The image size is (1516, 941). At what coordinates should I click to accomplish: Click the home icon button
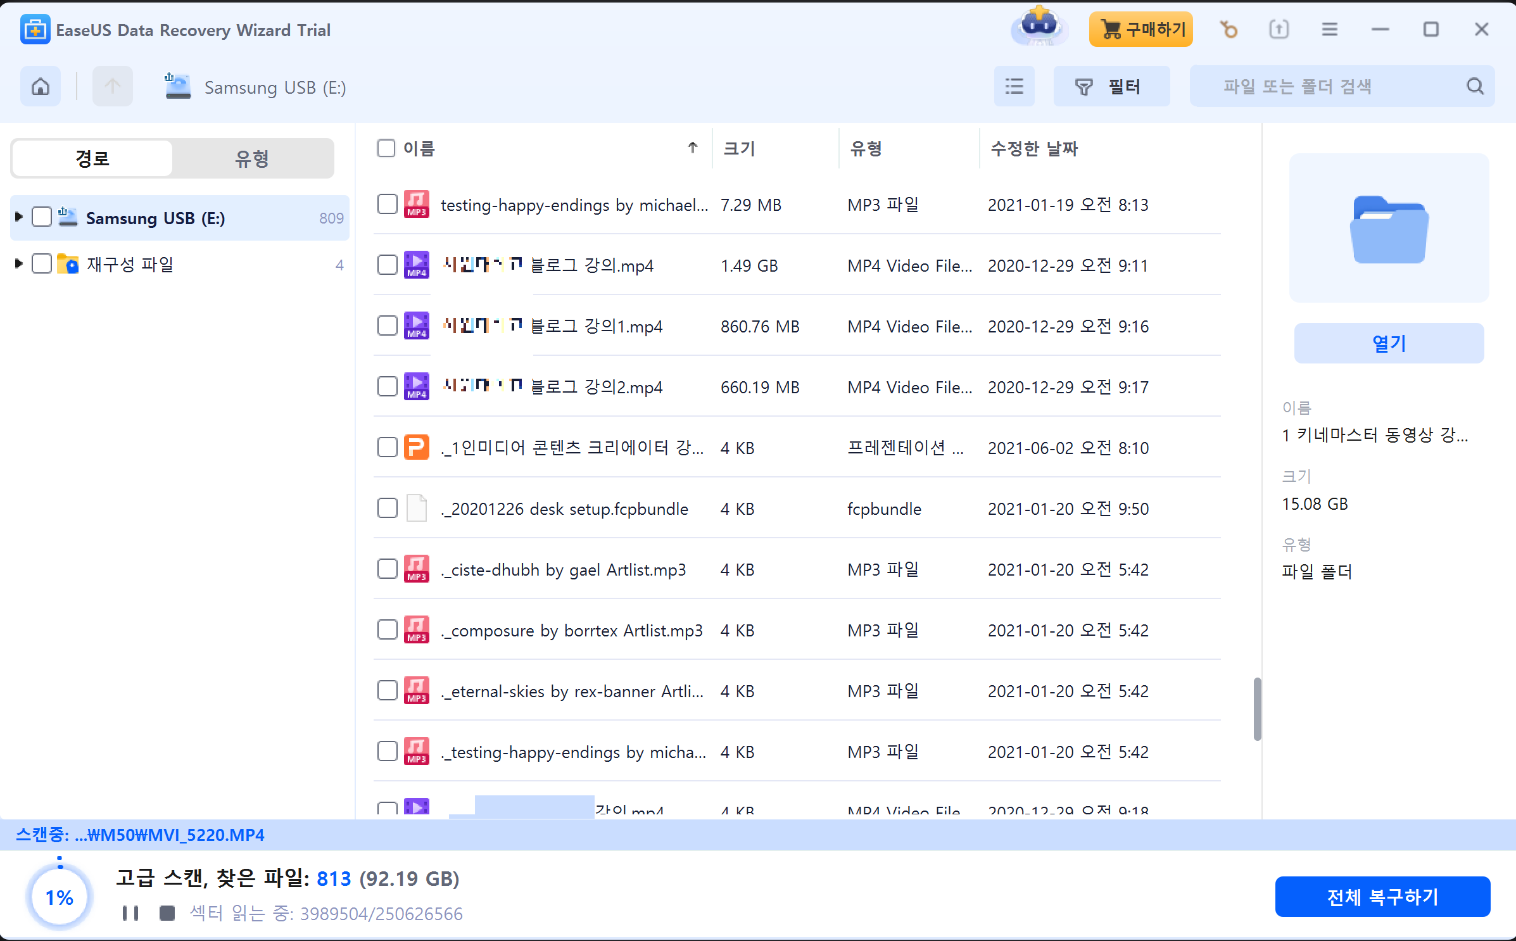pyautogui.click(x=41, y=87)
